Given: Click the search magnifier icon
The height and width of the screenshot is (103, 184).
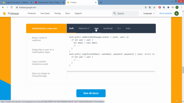Looking at the screenshot, I should click(115, 13).
